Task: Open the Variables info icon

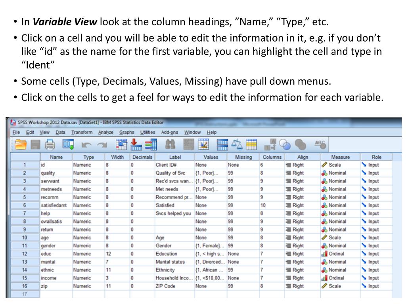Action: 151,144
